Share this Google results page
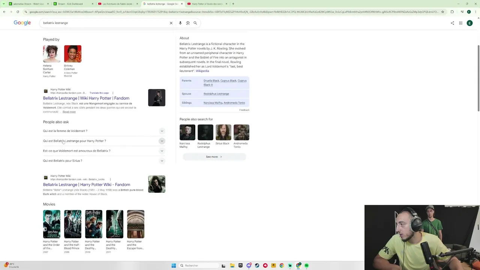Screen dimensions: 480x270 point(452,23)
